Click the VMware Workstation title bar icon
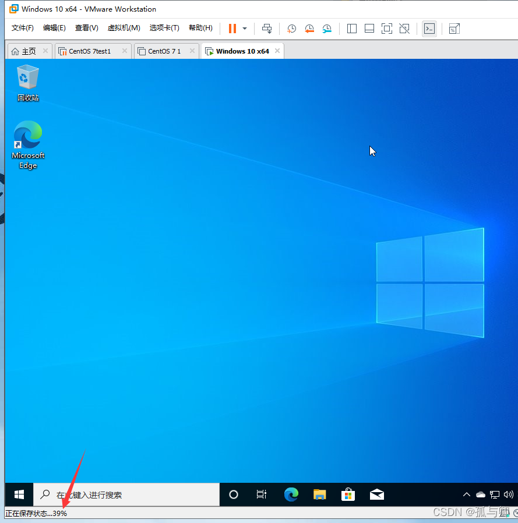Image resolution: width=518 pixels, height=523 pixels. tap(13, 9)
